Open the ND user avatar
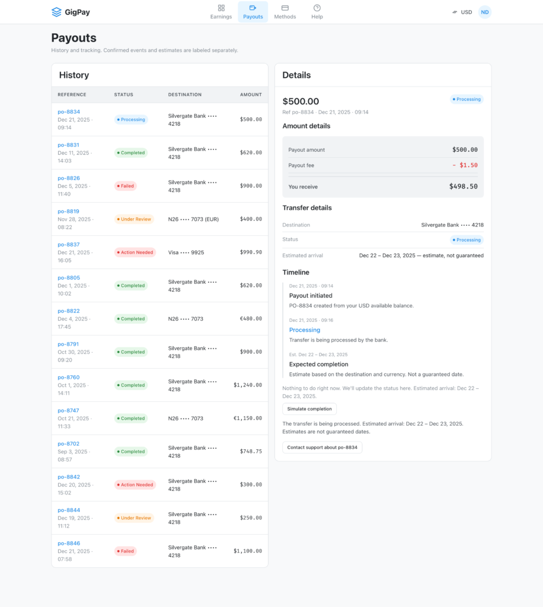The width and height of the screenshot is (543, 607). click(x=484, y=12)
